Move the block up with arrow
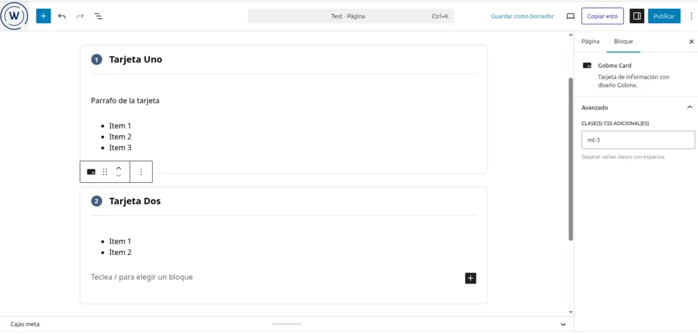The height and width of the screenshot is (334, 698). tap(119, 167)
